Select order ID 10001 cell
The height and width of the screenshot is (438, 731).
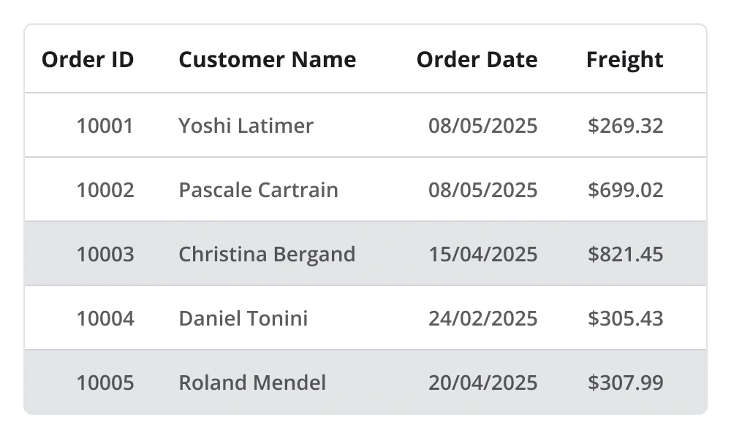point(105,126)
